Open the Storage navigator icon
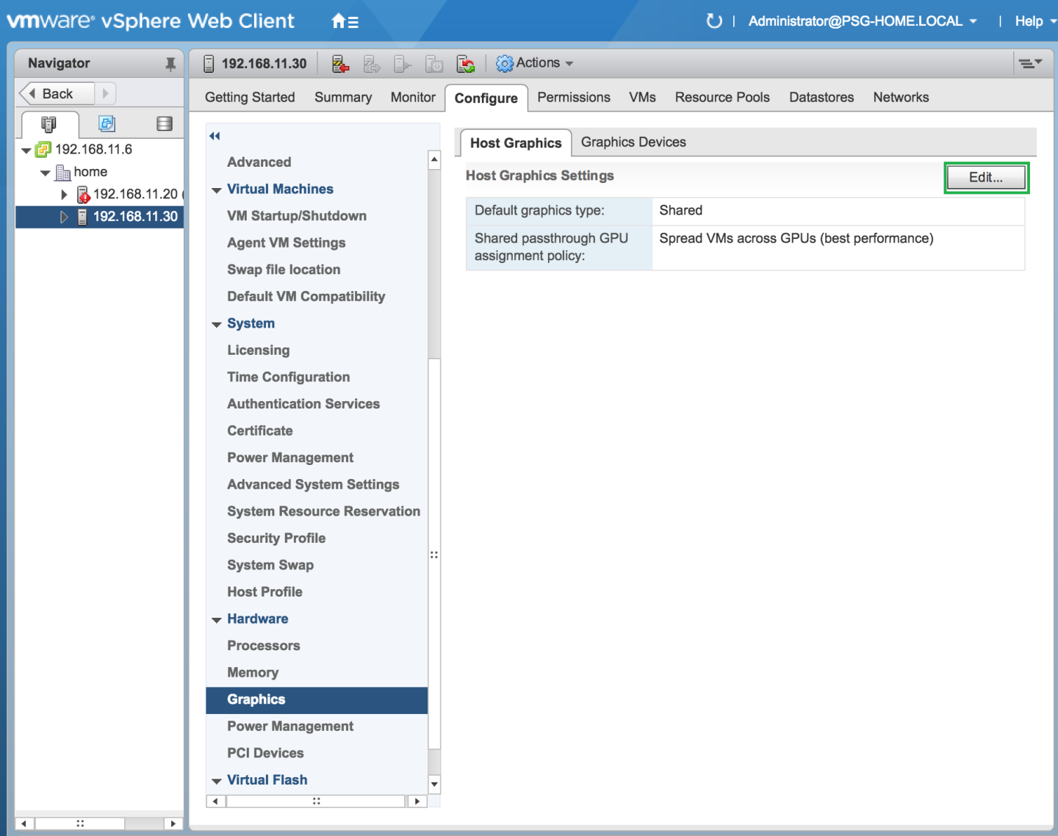Screen dimensions: 1058x836 click(163, 123)
